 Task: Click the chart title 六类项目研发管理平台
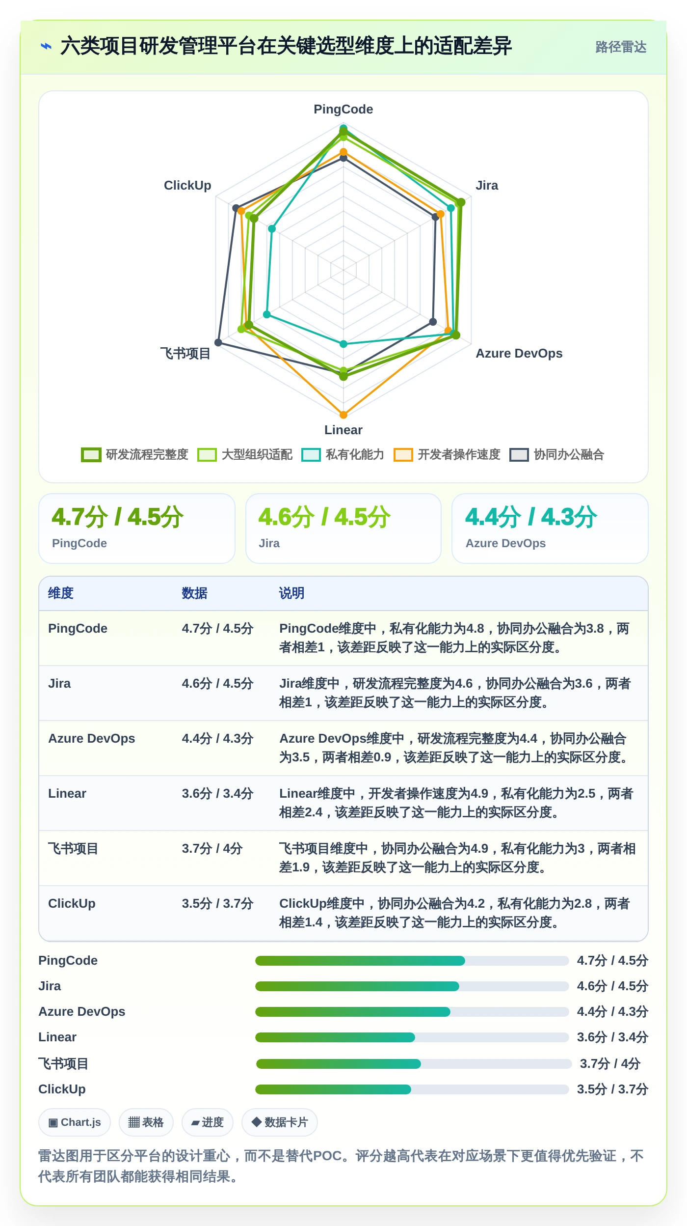click(x=286, y=47)
